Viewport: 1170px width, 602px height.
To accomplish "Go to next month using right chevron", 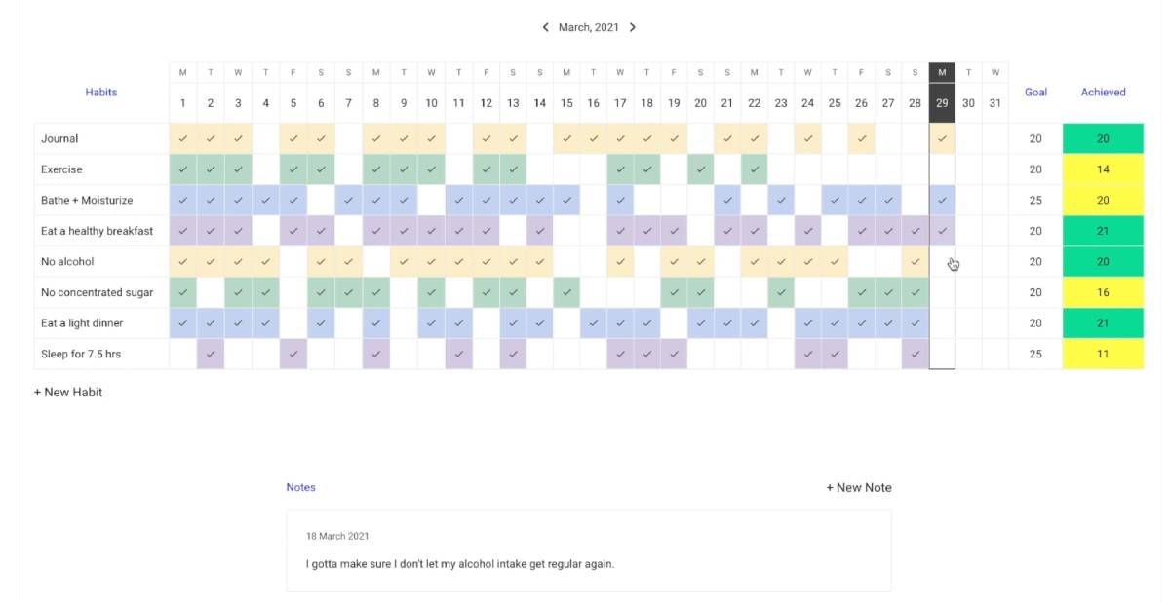I will [633, 27].
